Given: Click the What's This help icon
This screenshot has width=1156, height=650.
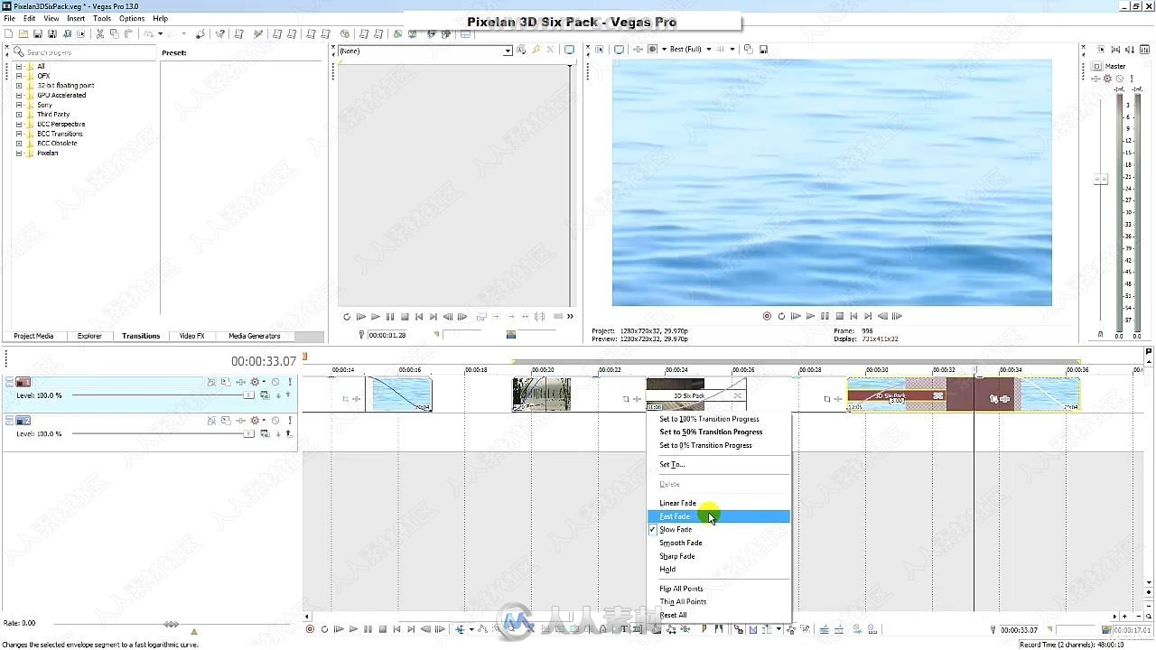Looking at the screenshot, I should click(x=219, y=34).
